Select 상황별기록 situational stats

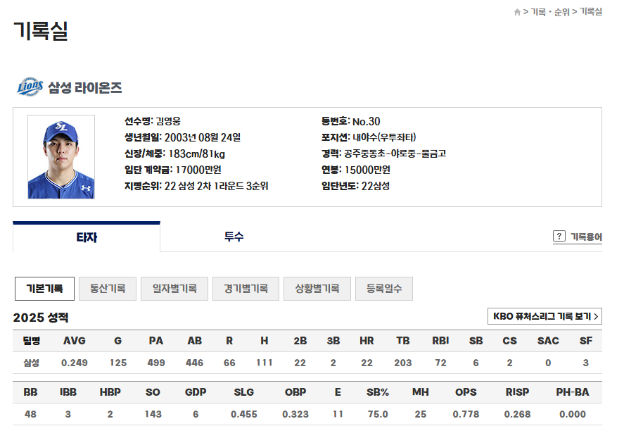click(x=317, y=289)
